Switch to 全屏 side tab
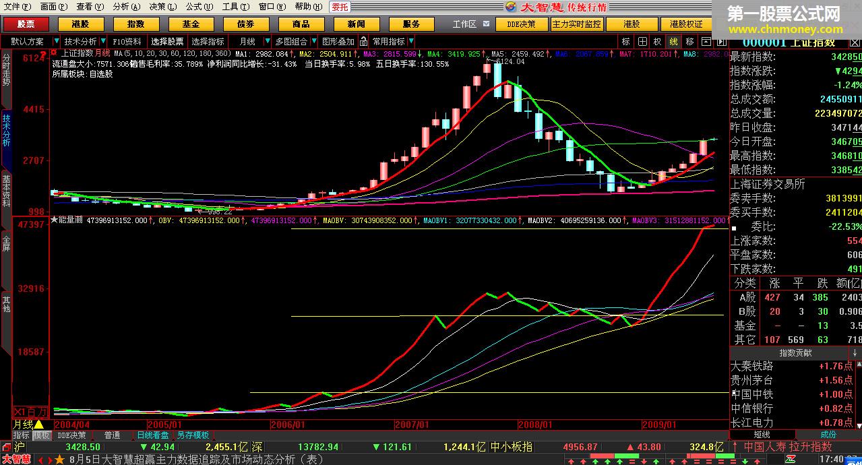Screen dimensions: 862x465 point(6,243)
